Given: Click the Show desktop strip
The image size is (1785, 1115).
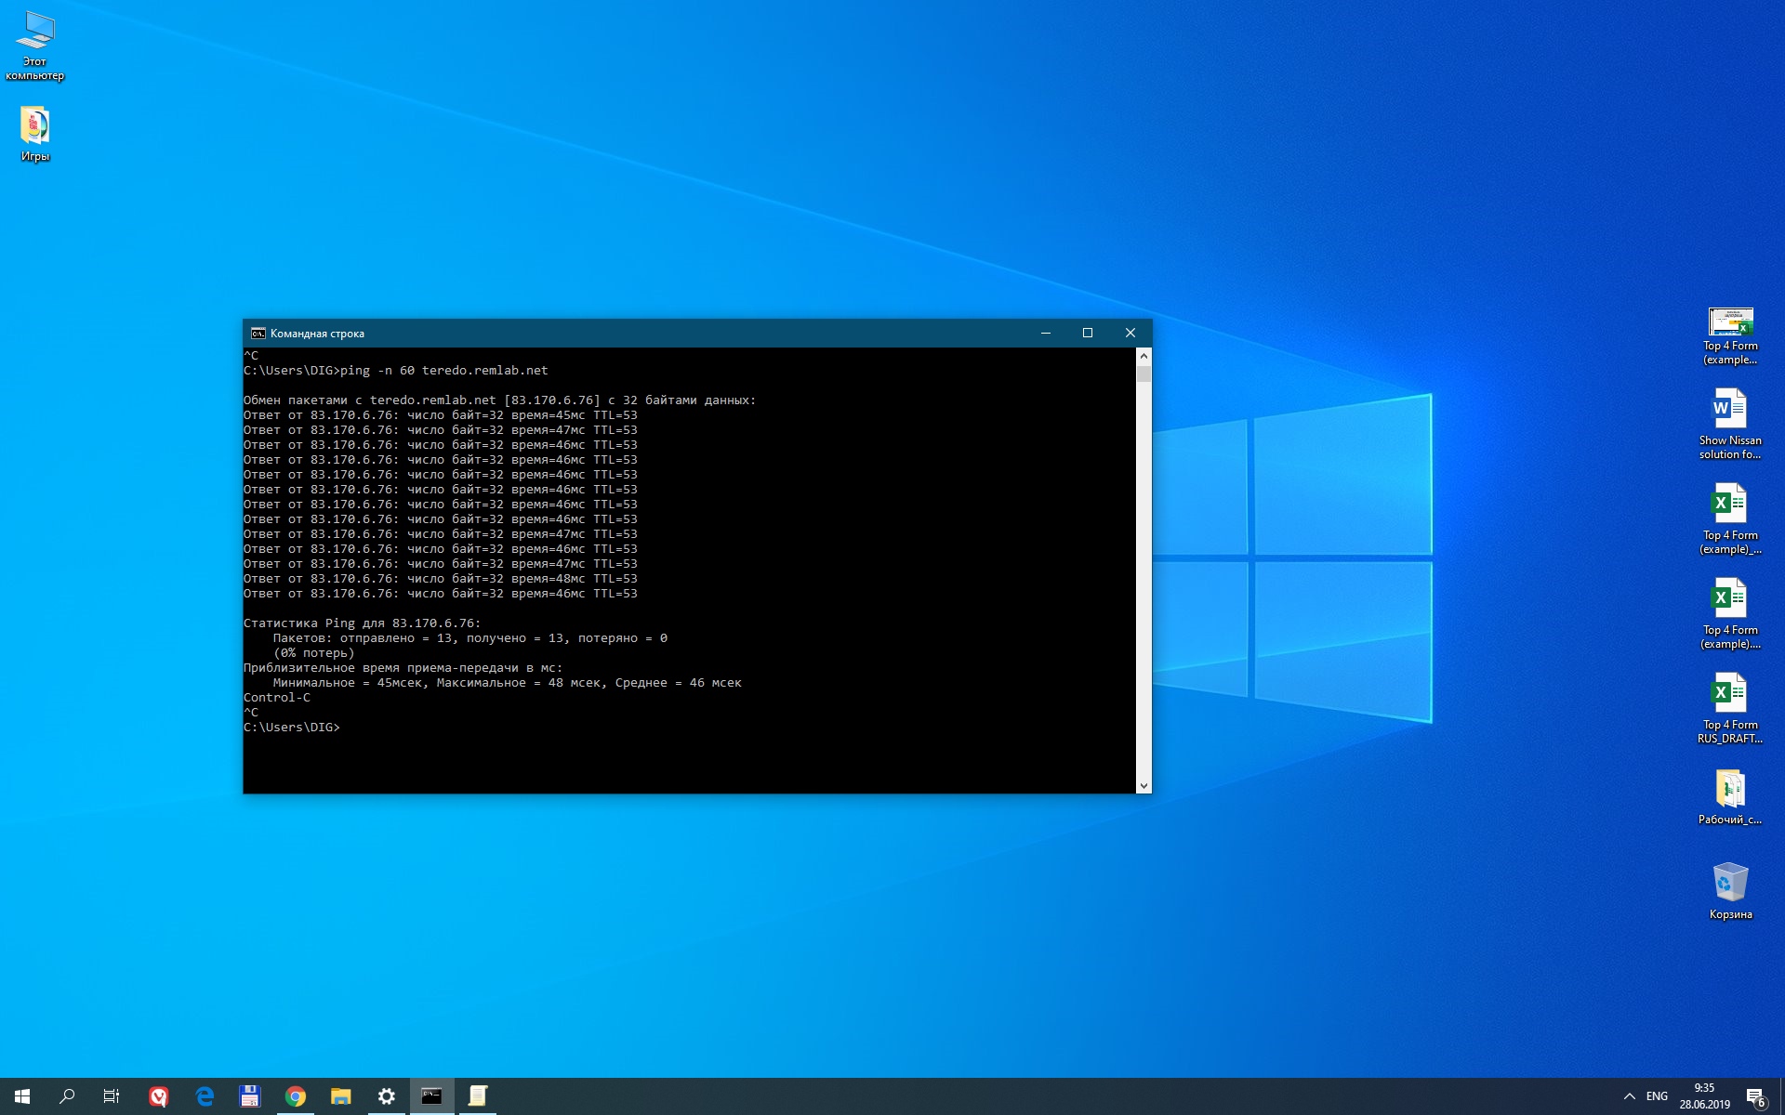Looking at the screenshot, I should [x=1781, y=1096].
